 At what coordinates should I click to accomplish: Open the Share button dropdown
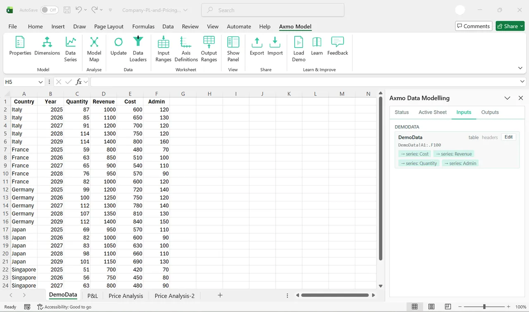[522, 26]
